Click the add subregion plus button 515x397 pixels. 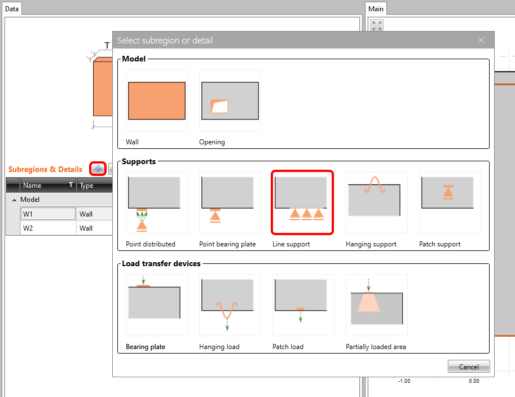pyautogui.click(x=97, y=169)
